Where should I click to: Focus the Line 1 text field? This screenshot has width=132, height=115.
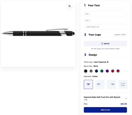click(x=105, y=14)
